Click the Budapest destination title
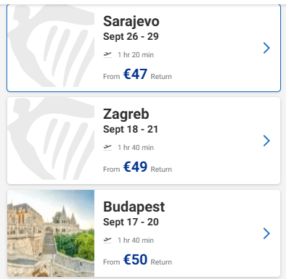Viewport: 286px width, 279px height. tap(134, 207)
